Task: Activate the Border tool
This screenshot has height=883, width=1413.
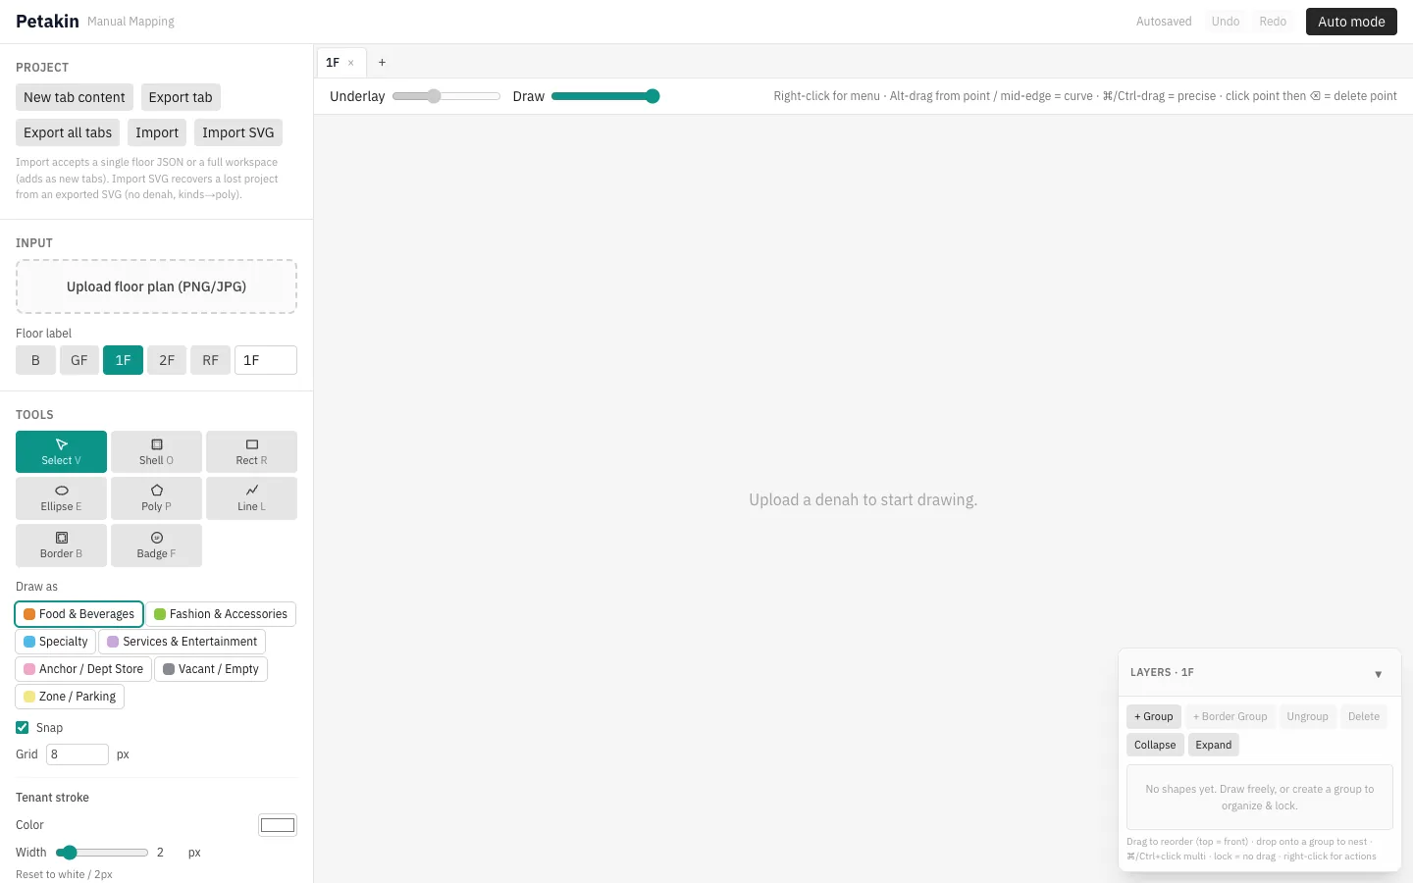Action: click(x=61, y=545)
